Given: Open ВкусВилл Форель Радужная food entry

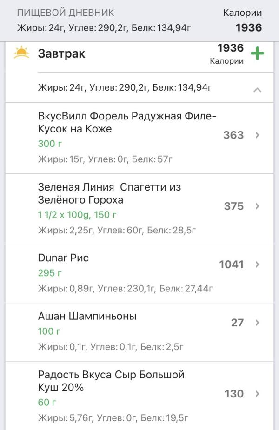Looking at the screenshot, I should click(x=127, y=122).
